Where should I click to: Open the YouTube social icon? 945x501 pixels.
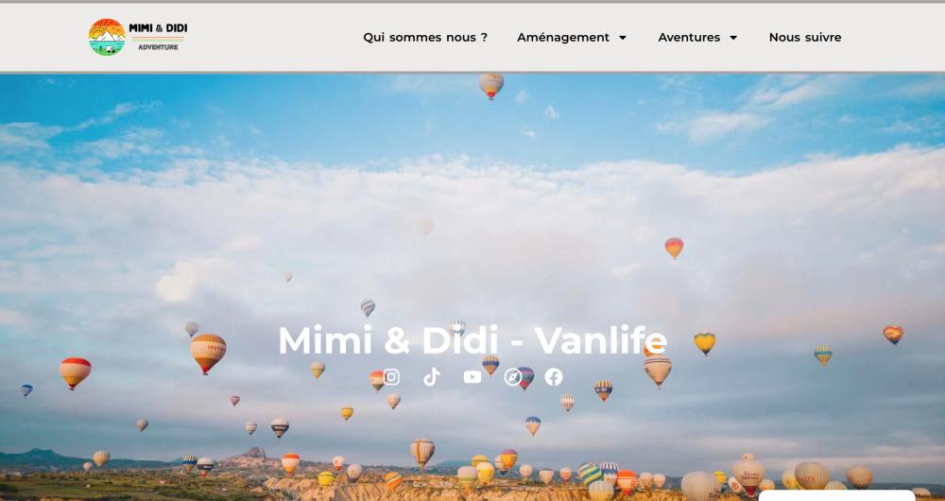pos(472,377)
